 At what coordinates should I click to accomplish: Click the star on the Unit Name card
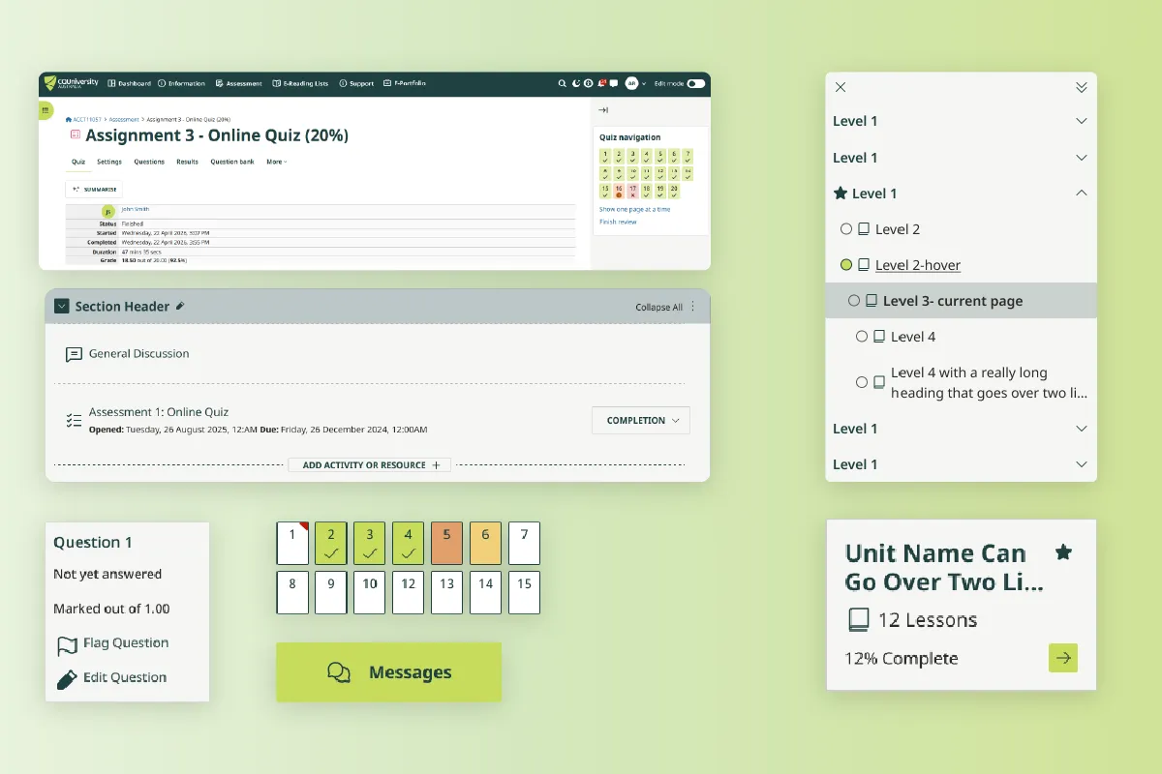(1063, 552)
